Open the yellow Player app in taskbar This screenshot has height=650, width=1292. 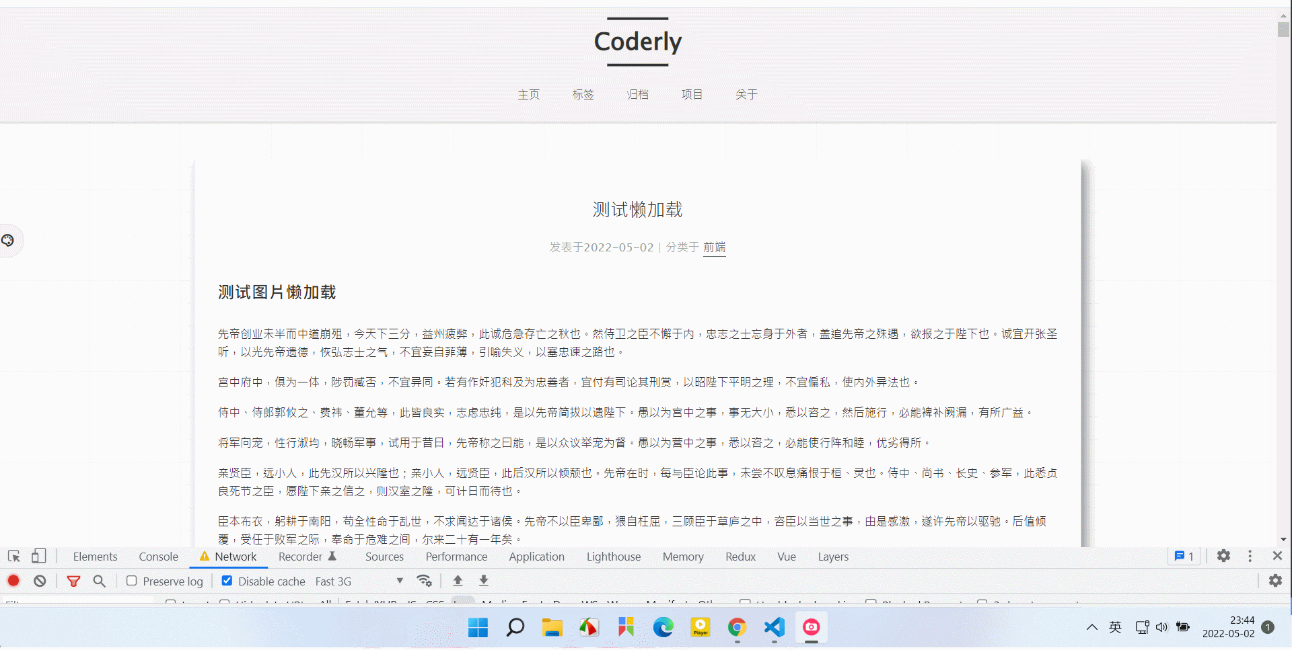pyautogui.click(x=701, y=628)
